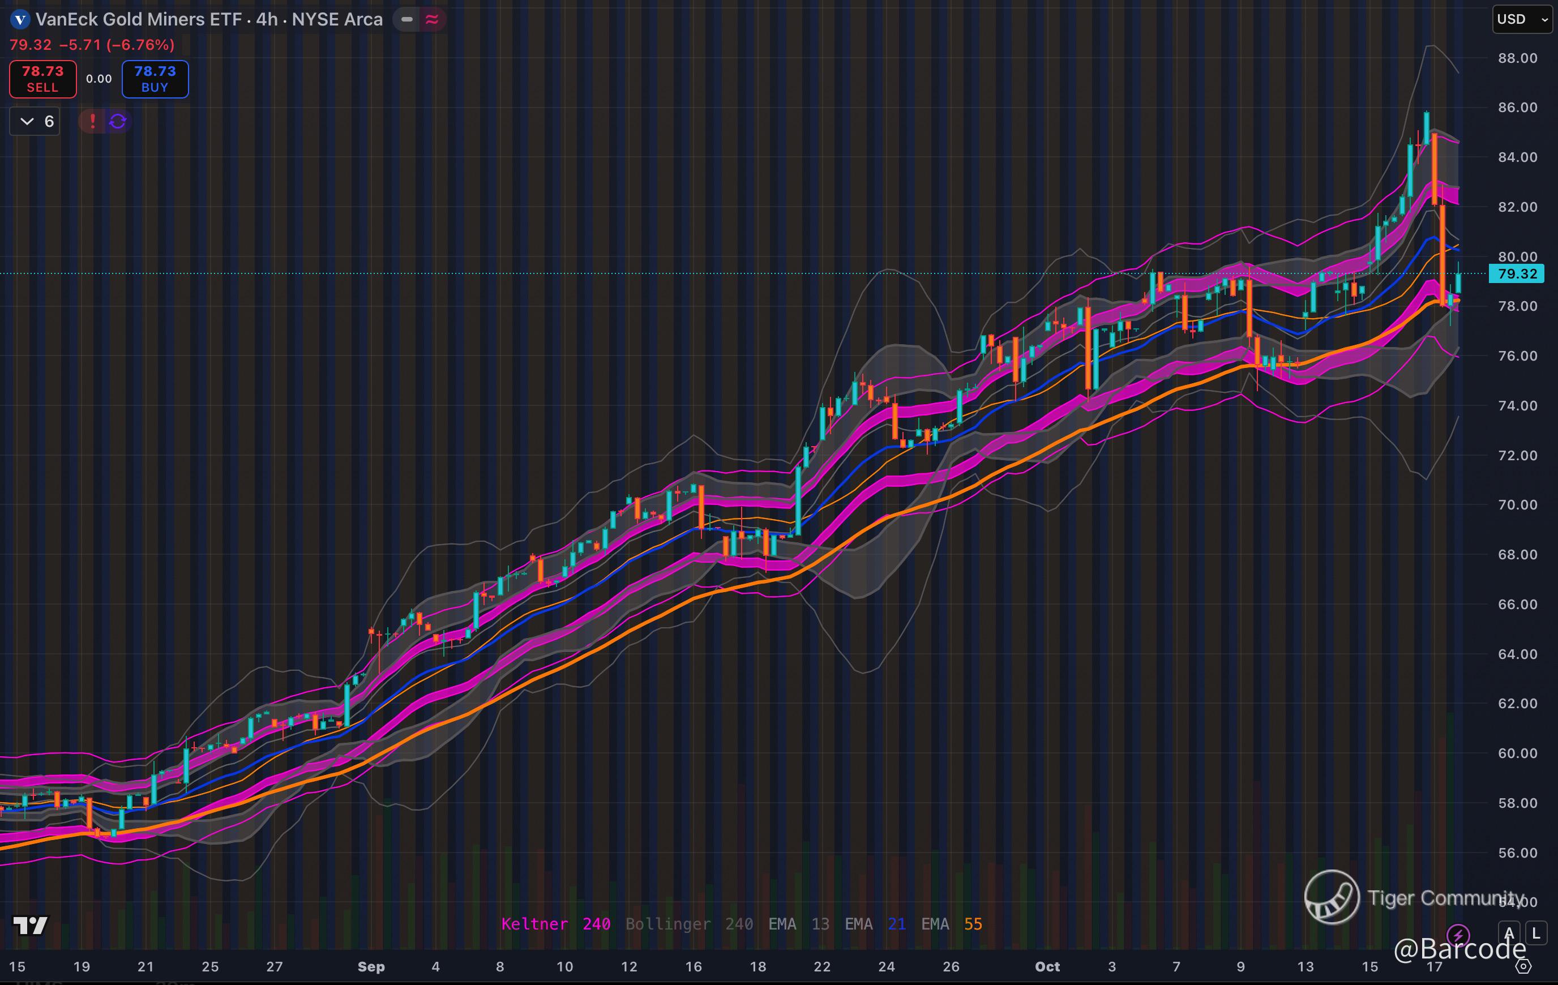The image size is (1558, 985).
Task: Click the pink approximate-sign data icon
Action: 431,19
